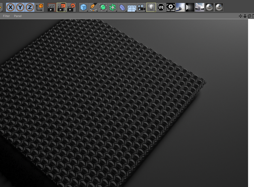254x187 pixels.
Task: Open the V-Ray VFB frame buffer
Action: (161, 7)
